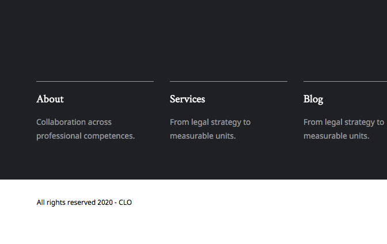Click 'From legal strategy to' under Services
Screen dimensions: 387x244
[210, 122]
